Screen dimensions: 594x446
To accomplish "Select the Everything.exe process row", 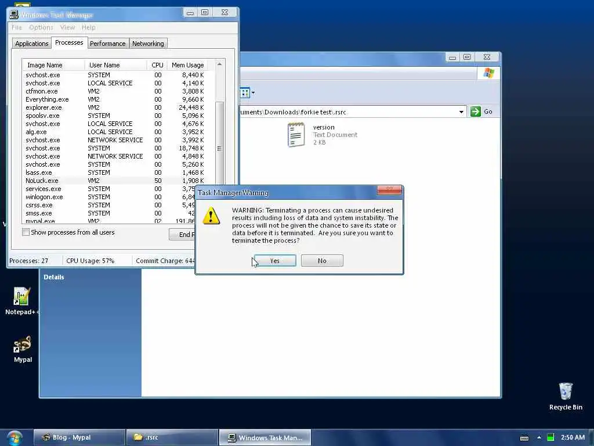I will (x=115, y=99).
